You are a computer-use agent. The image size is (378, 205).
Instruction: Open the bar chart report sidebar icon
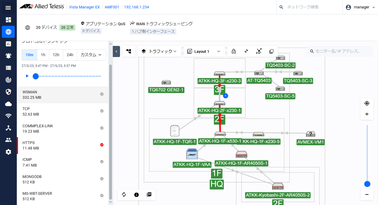8,44
